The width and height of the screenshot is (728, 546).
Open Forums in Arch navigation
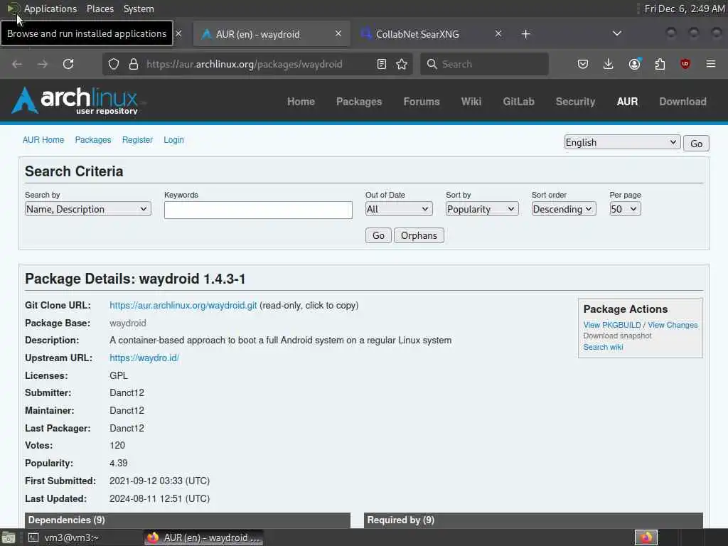[421, 102]
